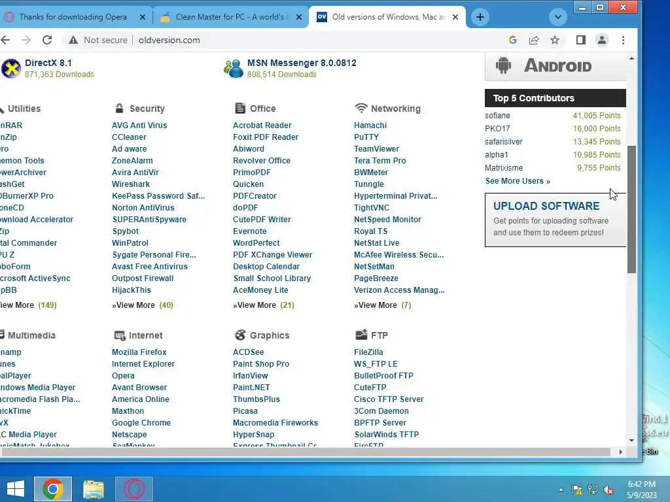Open Google Chrome from the taskbar
This screenshot has width=670, height=502.
[x=53, y=489]
